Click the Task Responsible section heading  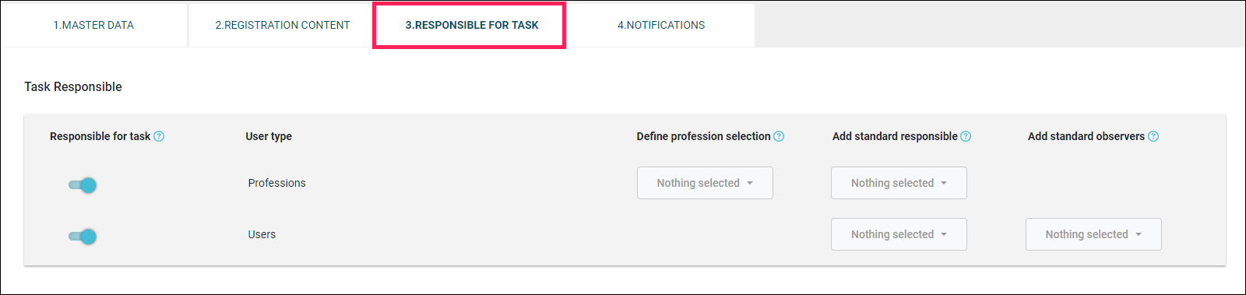(73, 86)
